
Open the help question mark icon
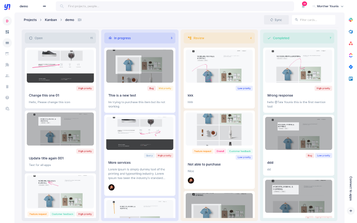(7, 97)
